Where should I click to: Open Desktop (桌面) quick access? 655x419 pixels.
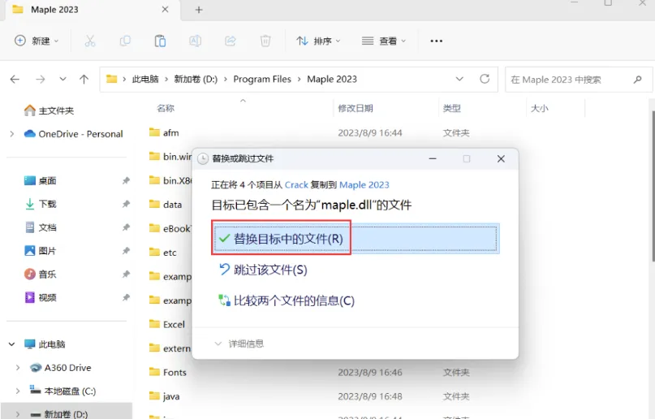(x=40, y=180)
